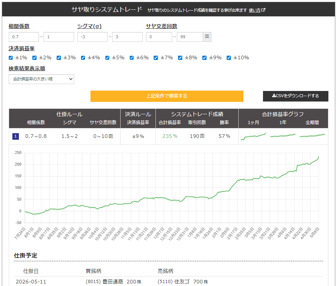Uncheck the ±3% checkbox
The width and height of the screenshot is (336, 286).
point(59,58)
